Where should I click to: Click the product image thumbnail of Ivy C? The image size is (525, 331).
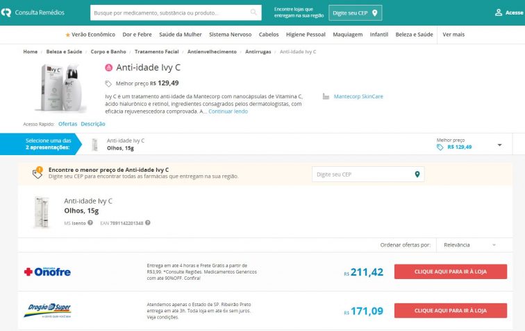click(x=61, y=87)
